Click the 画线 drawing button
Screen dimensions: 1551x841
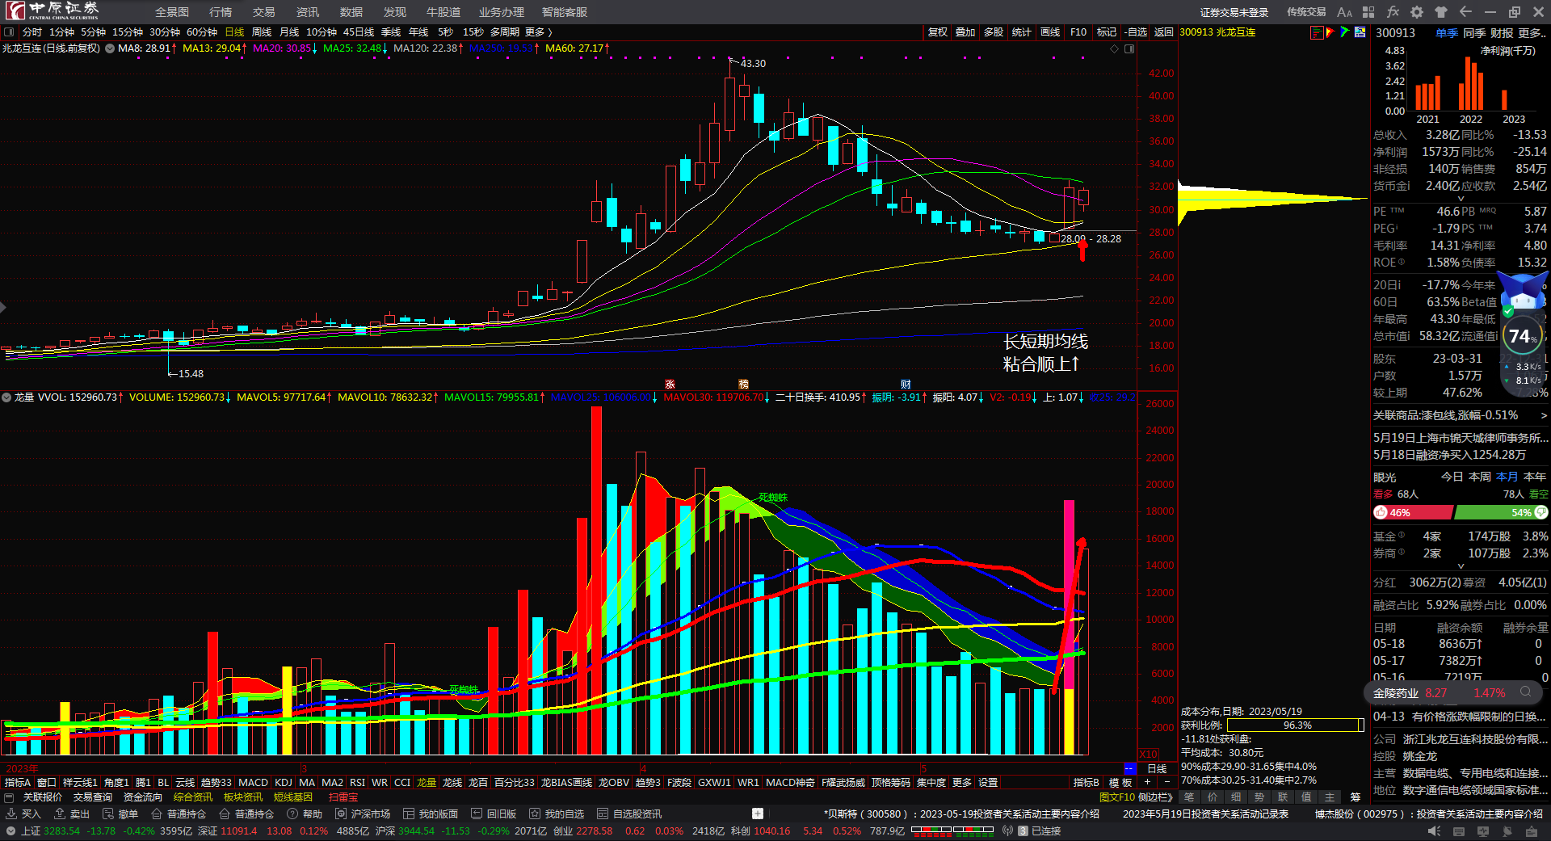coord(1050,32)
